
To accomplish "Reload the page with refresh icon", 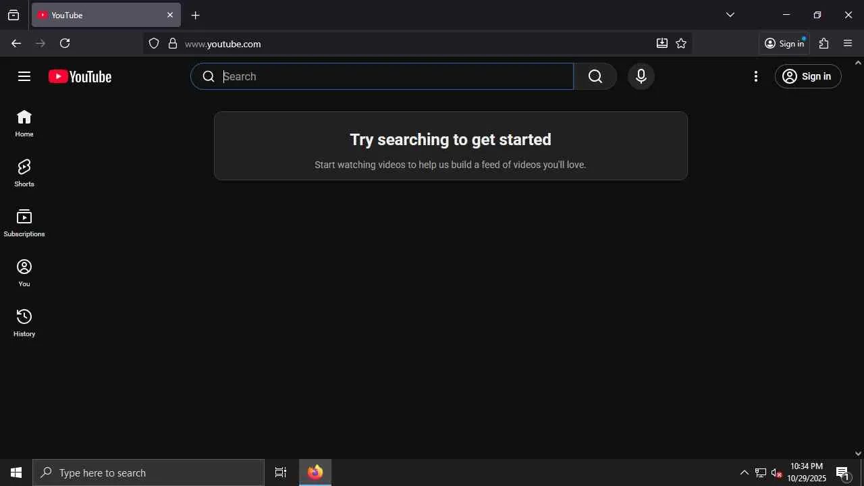I will 65,43.
